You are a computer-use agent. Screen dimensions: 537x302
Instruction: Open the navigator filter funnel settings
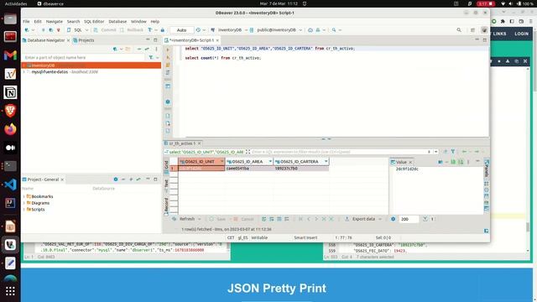tap(151, 58)
